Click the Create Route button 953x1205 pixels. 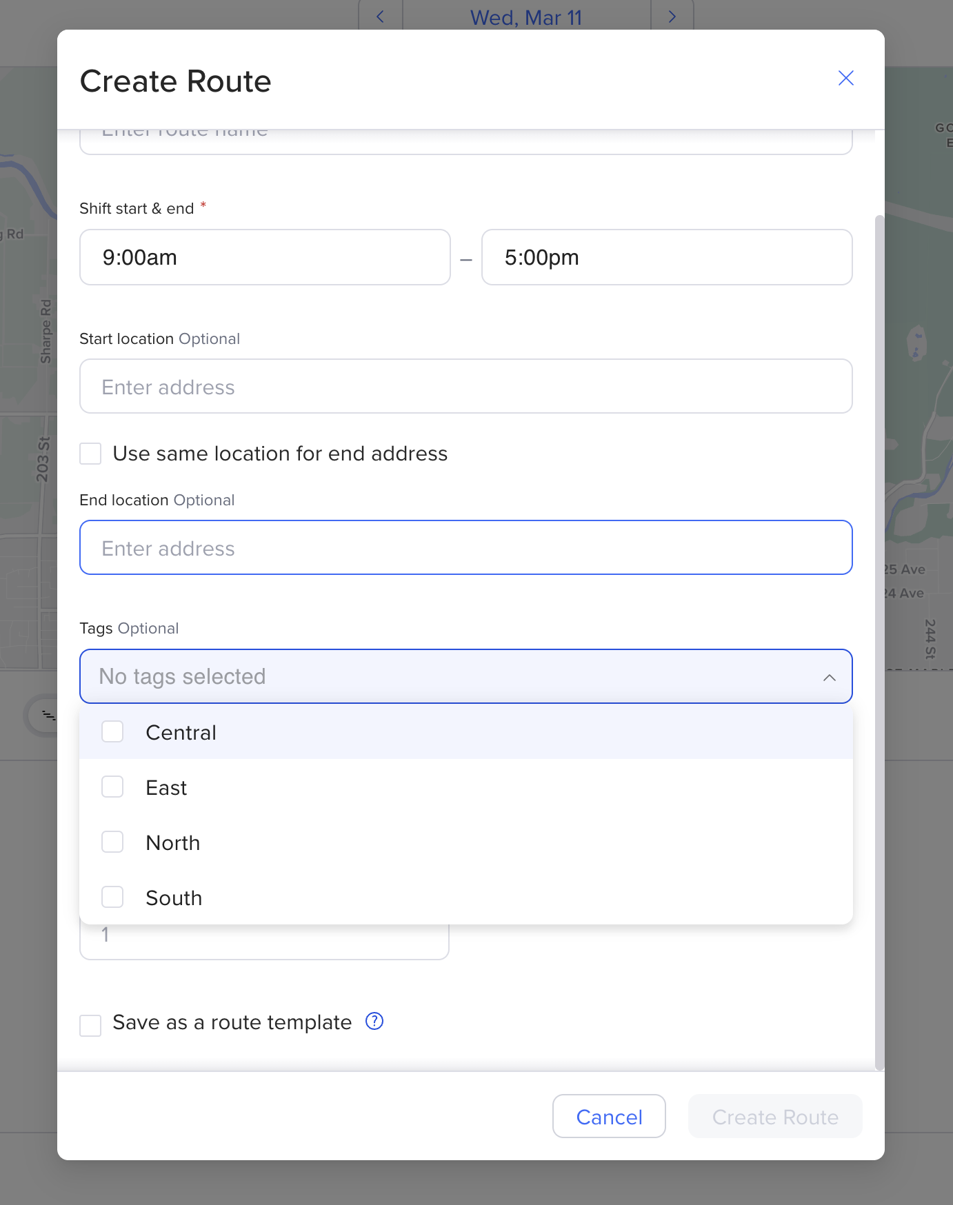pos(774,1116)
